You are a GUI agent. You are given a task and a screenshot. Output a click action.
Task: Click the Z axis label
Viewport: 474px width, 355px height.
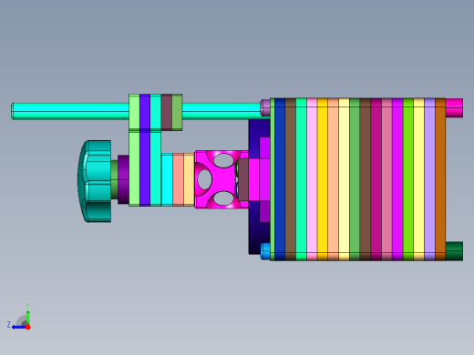click(x=9, y=325)
